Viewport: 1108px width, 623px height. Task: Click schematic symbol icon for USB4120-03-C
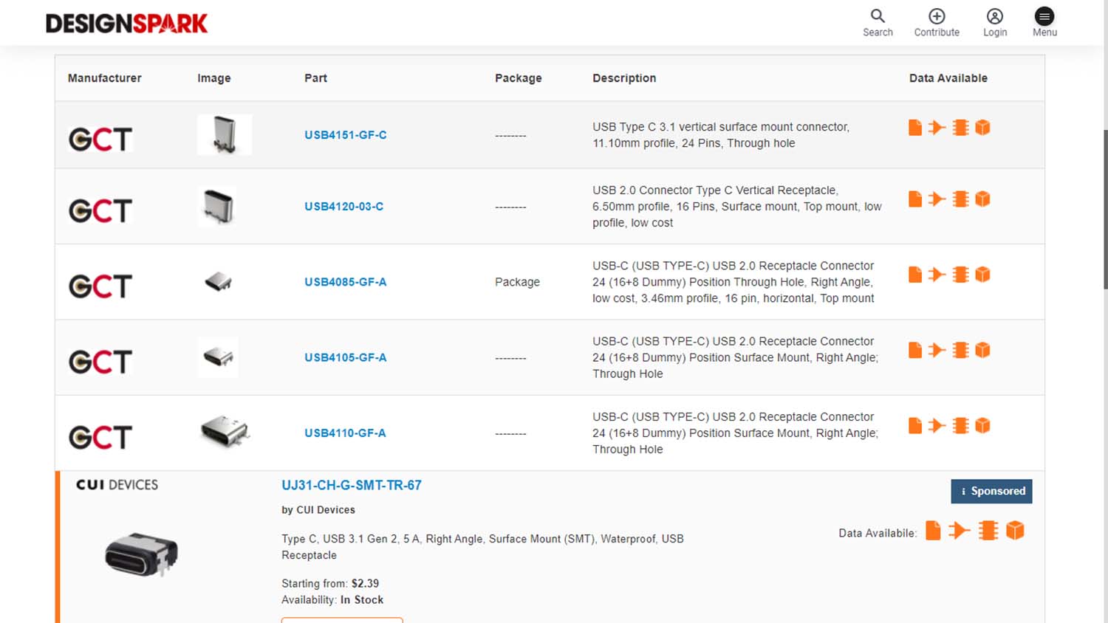click(x=937, y=199)
